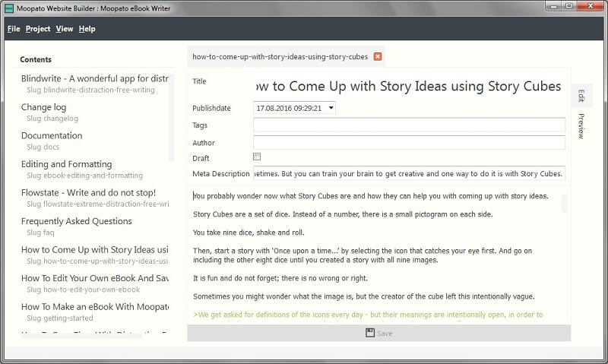The width and height of the screenshot is (608, 364).
Task: Click slug text getting-started
Action: coord(68,318)
